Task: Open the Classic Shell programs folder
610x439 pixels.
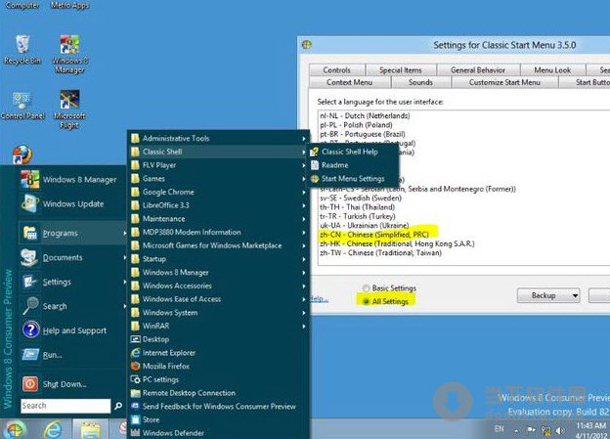Action: tap(218, 152)
